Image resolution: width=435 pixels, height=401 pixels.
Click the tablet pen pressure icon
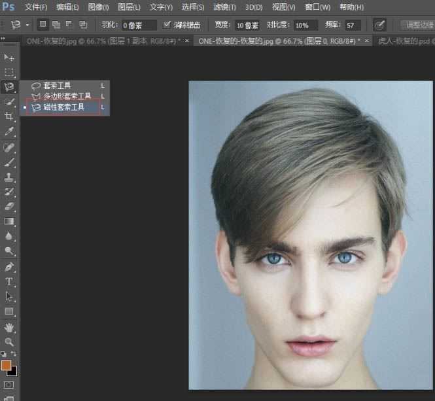(x=379, y=25)
